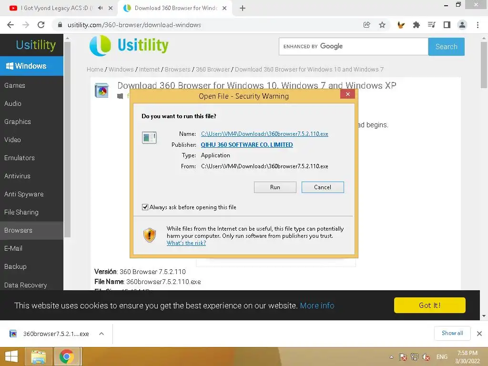The height and width of the screenshot is (366, 488).
Task: Close the Security Warning dialog with X
Action: tap(347, 94)
